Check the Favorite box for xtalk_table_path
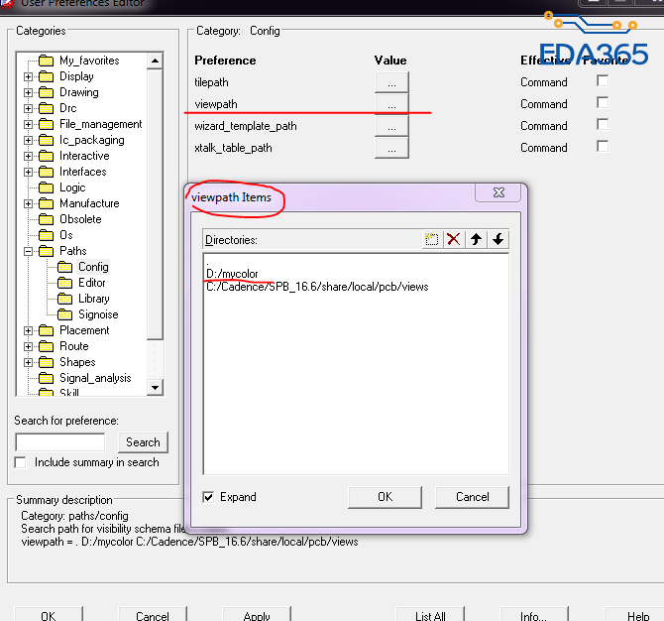Screen dimensions: 664x621 tap(603, 146)
